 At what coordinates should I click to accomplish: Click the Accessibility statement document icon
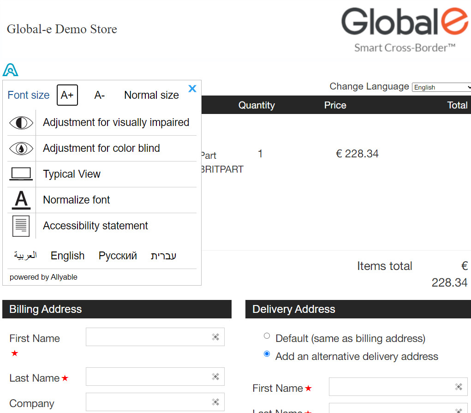[x=21, y=226]
